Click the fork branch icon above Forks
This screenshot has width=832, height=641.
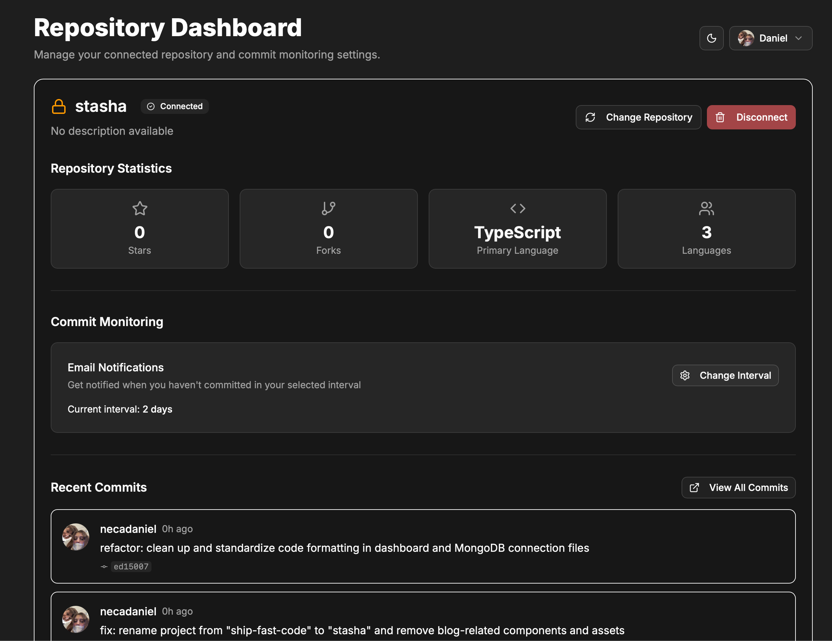click(328, 208)
